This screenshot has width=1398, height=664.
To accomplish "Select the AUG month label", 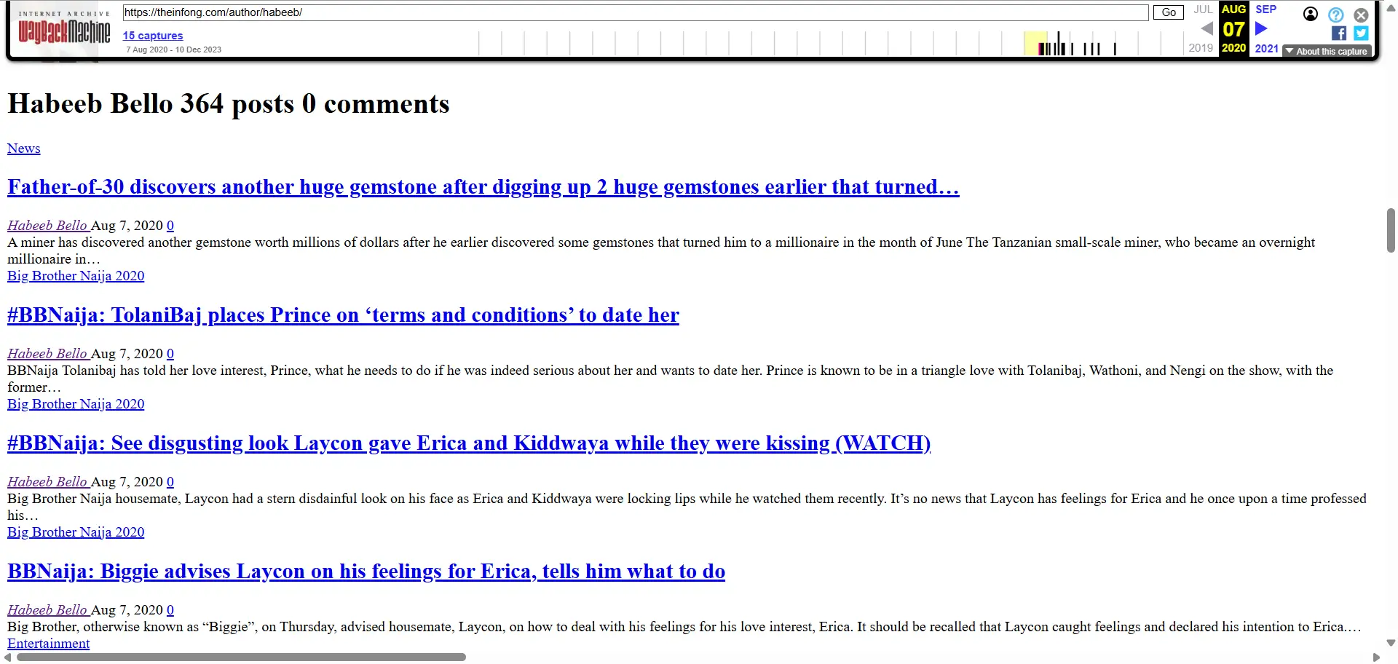I will [1233, 9].
